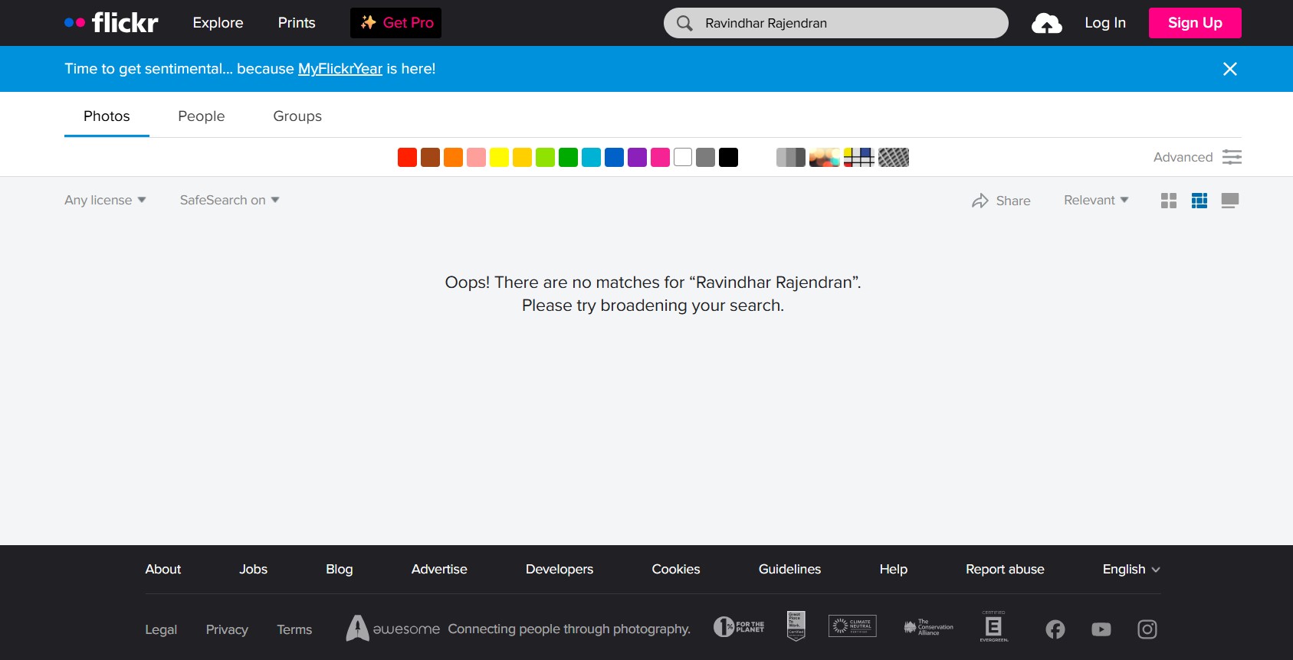This screenshot has height=660, width=1293.
Task: Open the Relevant sort dropdown
Action: (1095, 200)
